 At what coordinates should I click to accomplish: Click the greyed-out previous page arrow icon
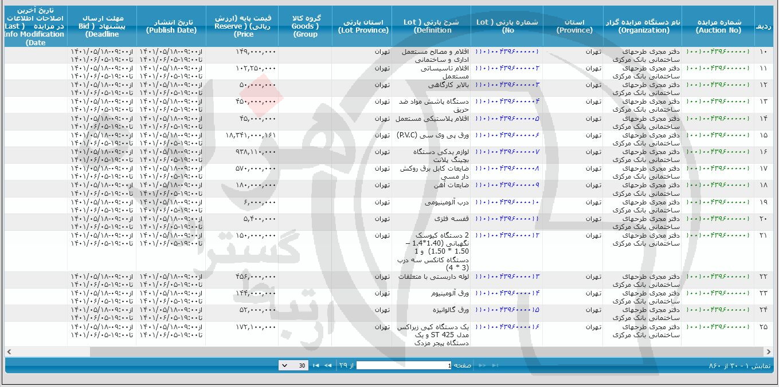point(482,365)
